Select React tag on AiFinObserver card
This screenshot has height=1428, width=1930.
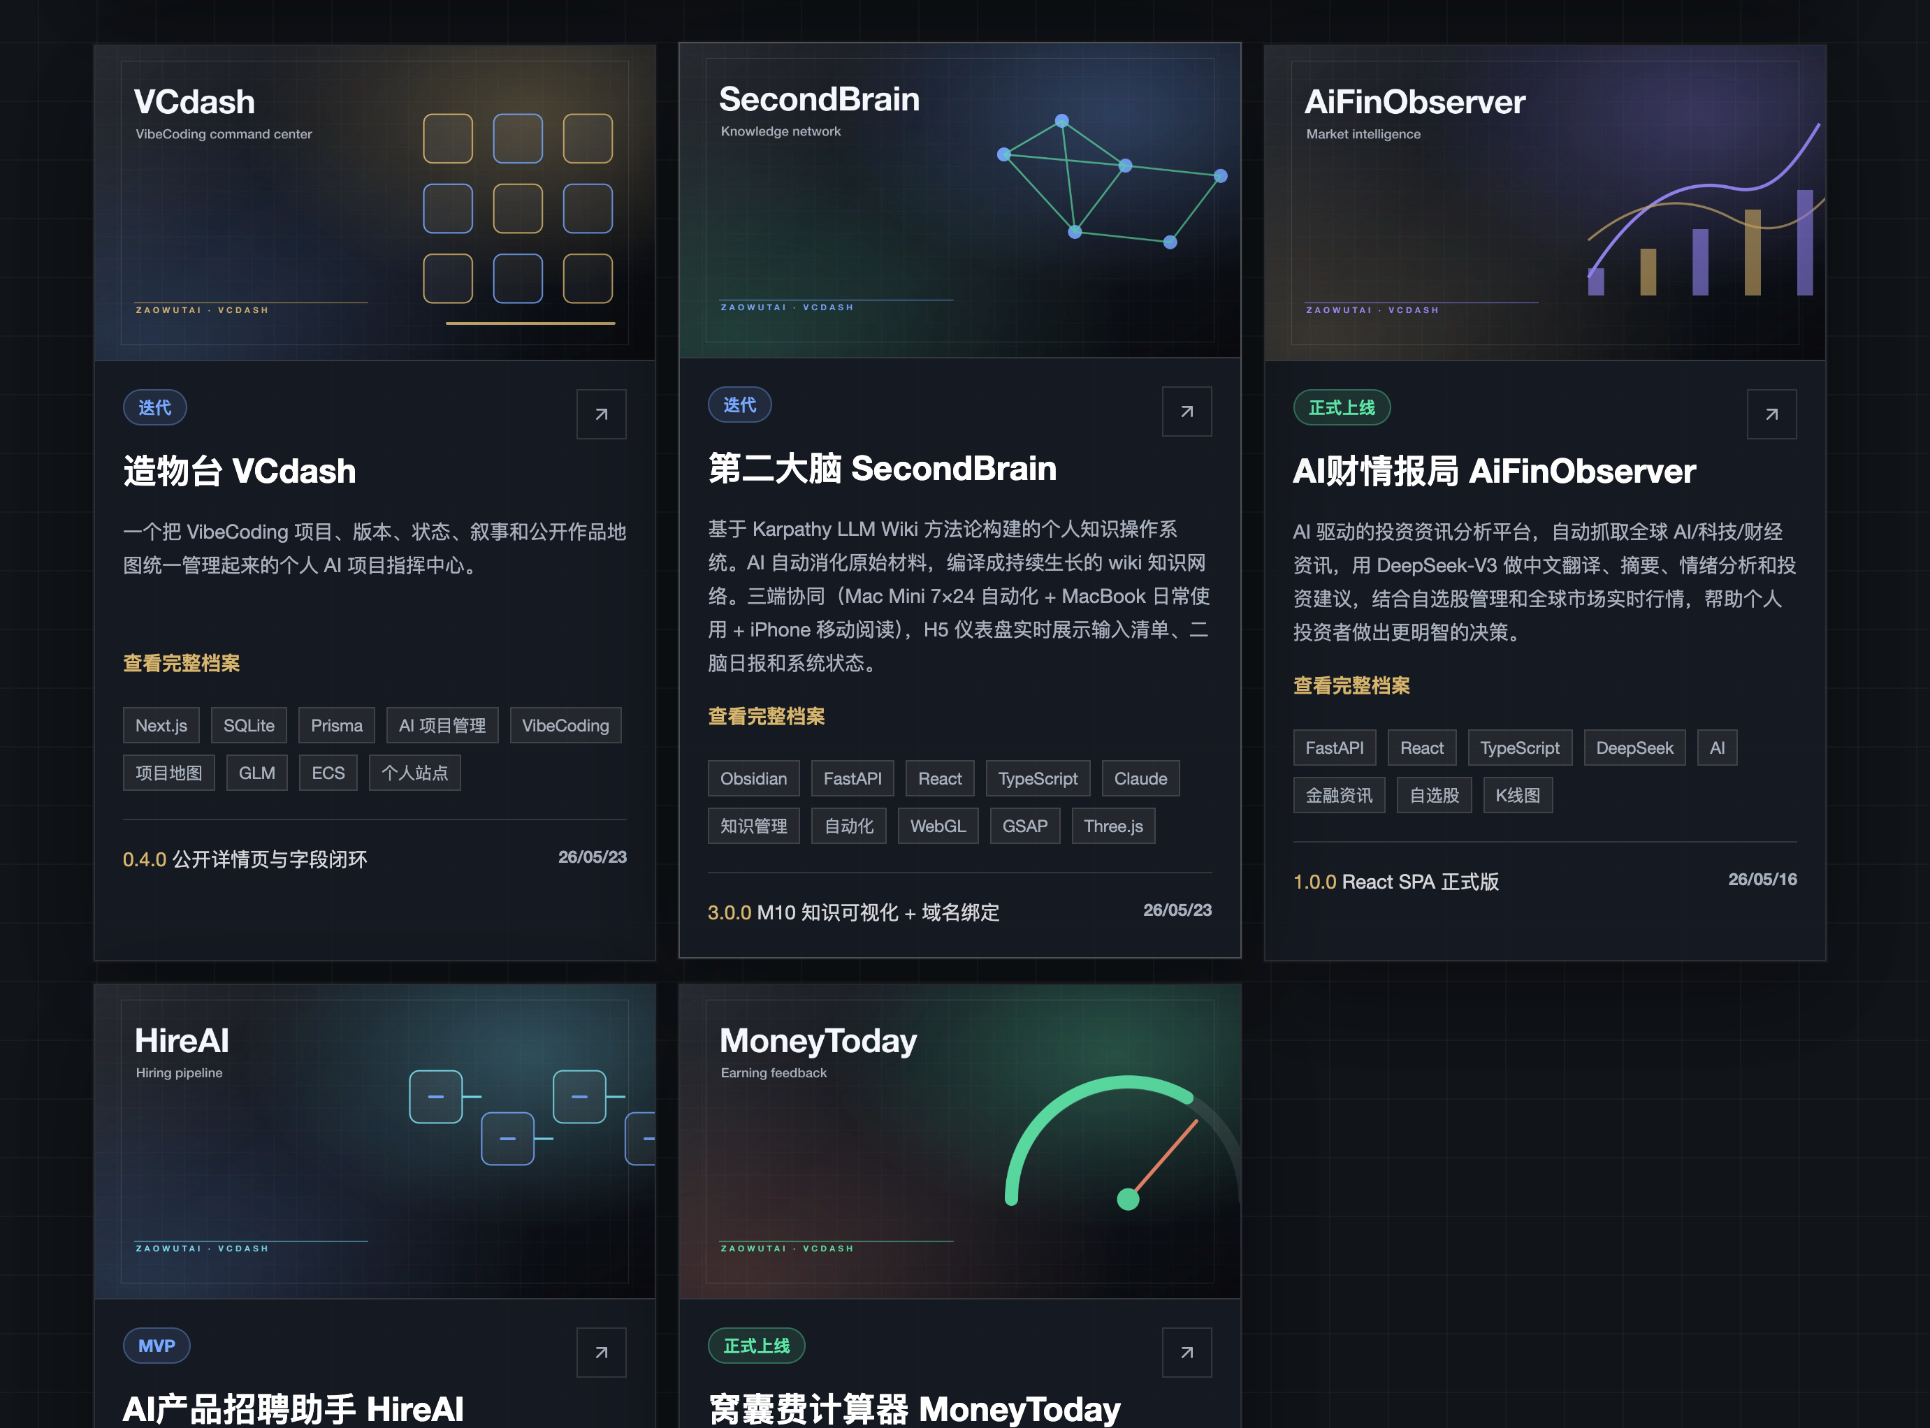tap(1421, 748)
